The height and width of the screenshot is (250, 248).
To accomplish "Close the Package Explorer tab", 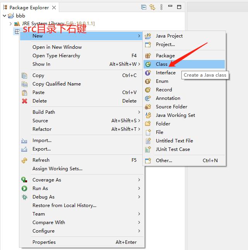I will [x=54, y=7].
